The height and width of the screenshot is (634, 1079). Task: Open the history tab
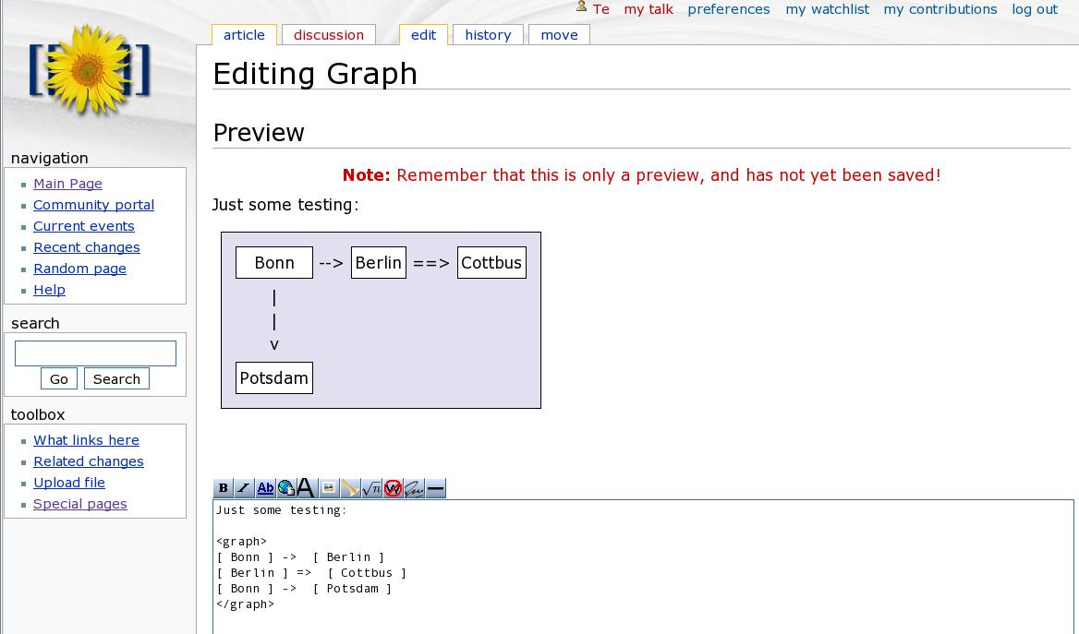coord(488,35)
